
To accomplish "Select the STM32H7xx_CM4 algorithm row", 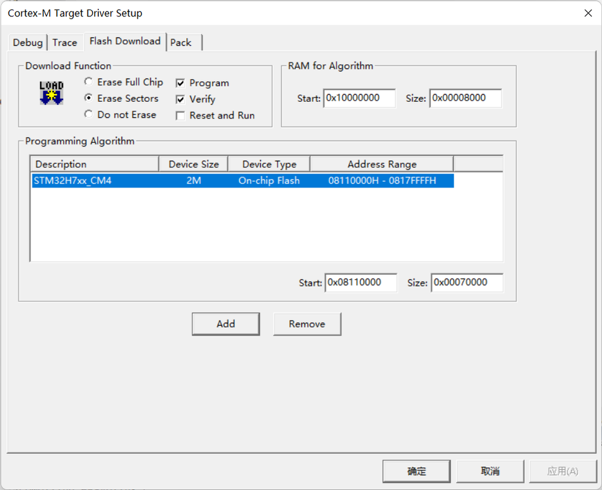I will [243, 180].
